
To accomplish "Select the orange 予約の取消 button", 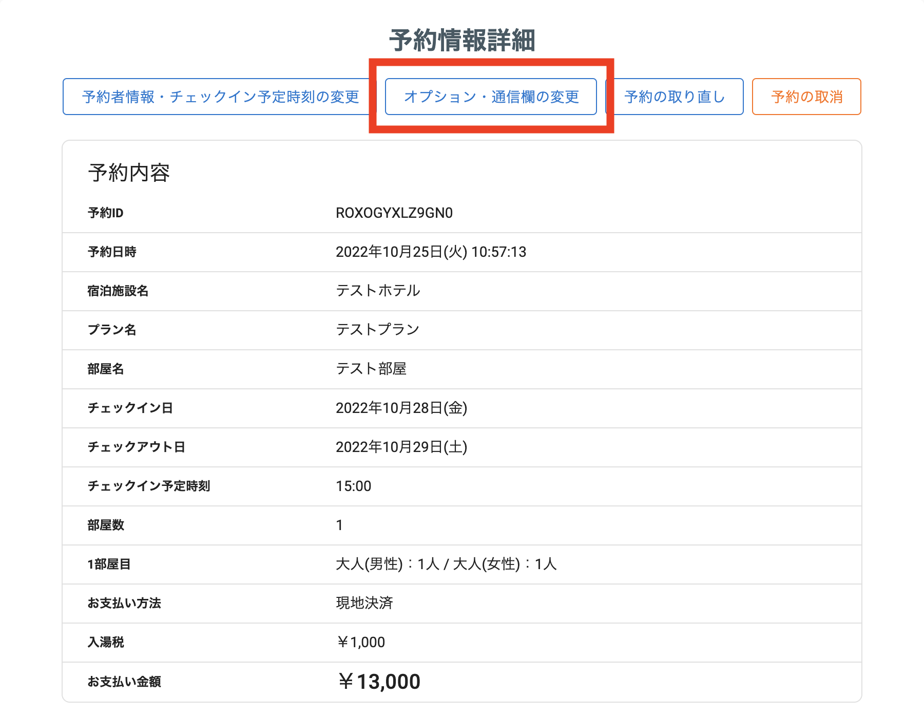I will click(806, 97).
